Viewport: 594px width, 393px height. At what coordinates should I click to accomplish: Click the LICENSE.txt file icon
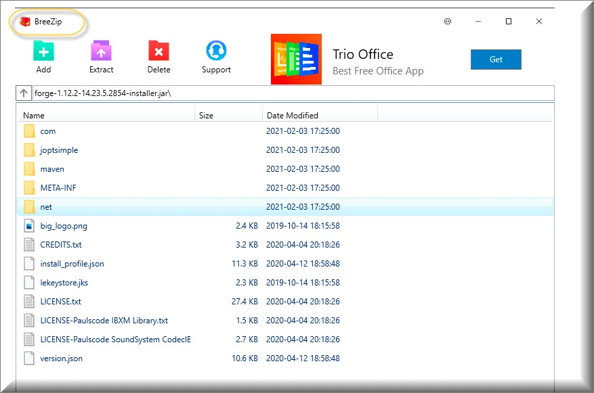(29, 302)
